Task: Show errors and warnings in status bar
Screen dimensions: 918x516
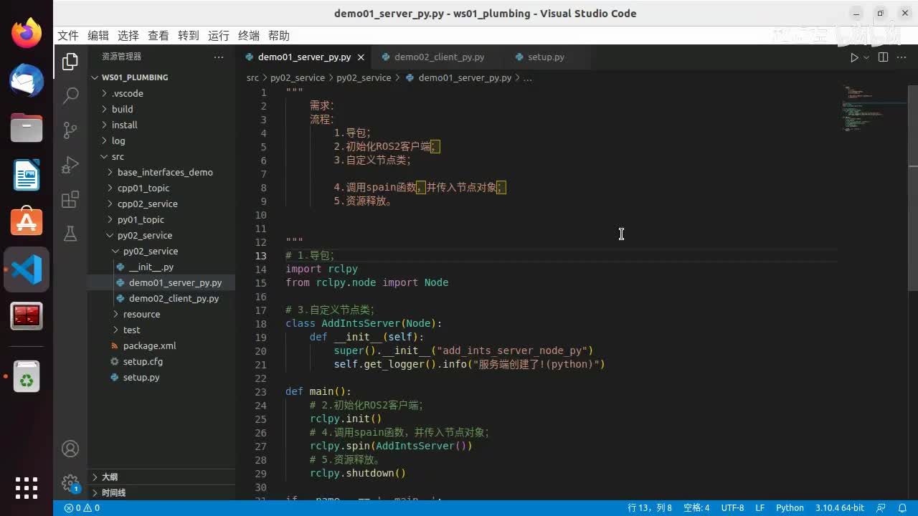Action: point(82,507)
